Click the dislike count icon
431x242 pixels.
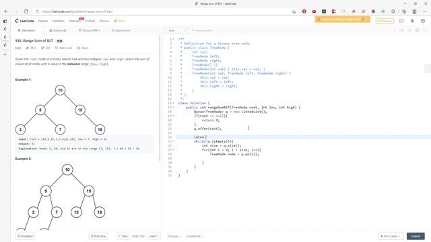click(x=42, y=48)
